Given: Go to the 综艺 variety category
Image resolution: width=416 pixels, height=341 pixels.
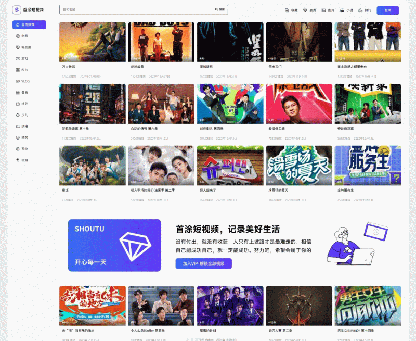Looking at the screenshot, I should pos(24,104).
